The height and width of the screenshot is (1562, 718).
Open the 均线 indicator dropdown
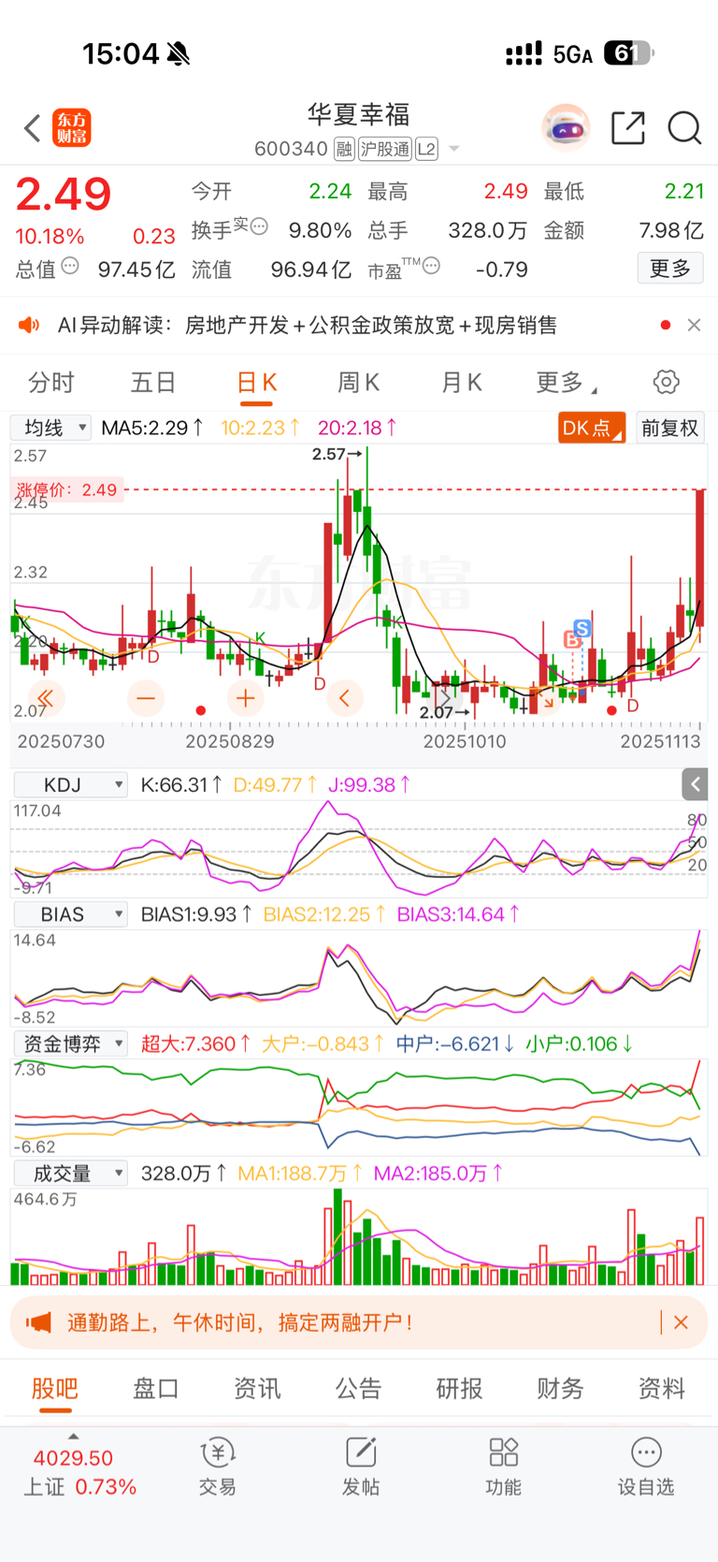(x=50, y=428)
